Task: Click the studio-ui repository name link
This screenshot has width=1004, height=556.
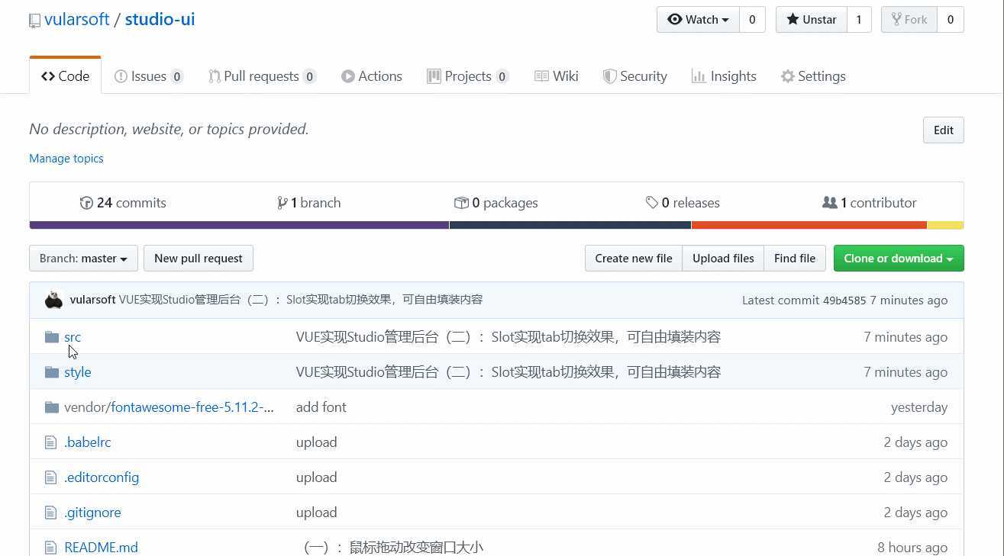Action: coord(160,20)
